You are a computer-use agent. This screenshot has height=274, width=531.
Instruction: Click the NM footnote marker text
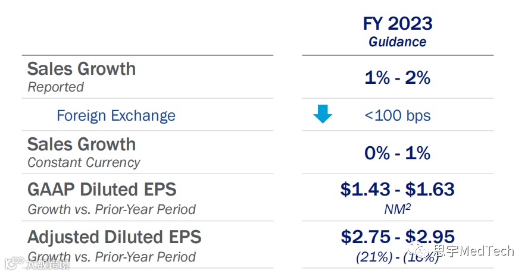tap(398, 209)
